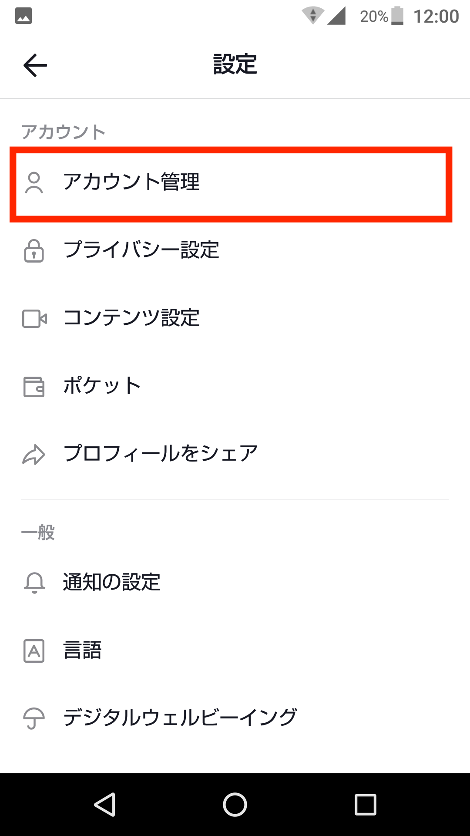Open プライバシー設定 menu item

141,250
